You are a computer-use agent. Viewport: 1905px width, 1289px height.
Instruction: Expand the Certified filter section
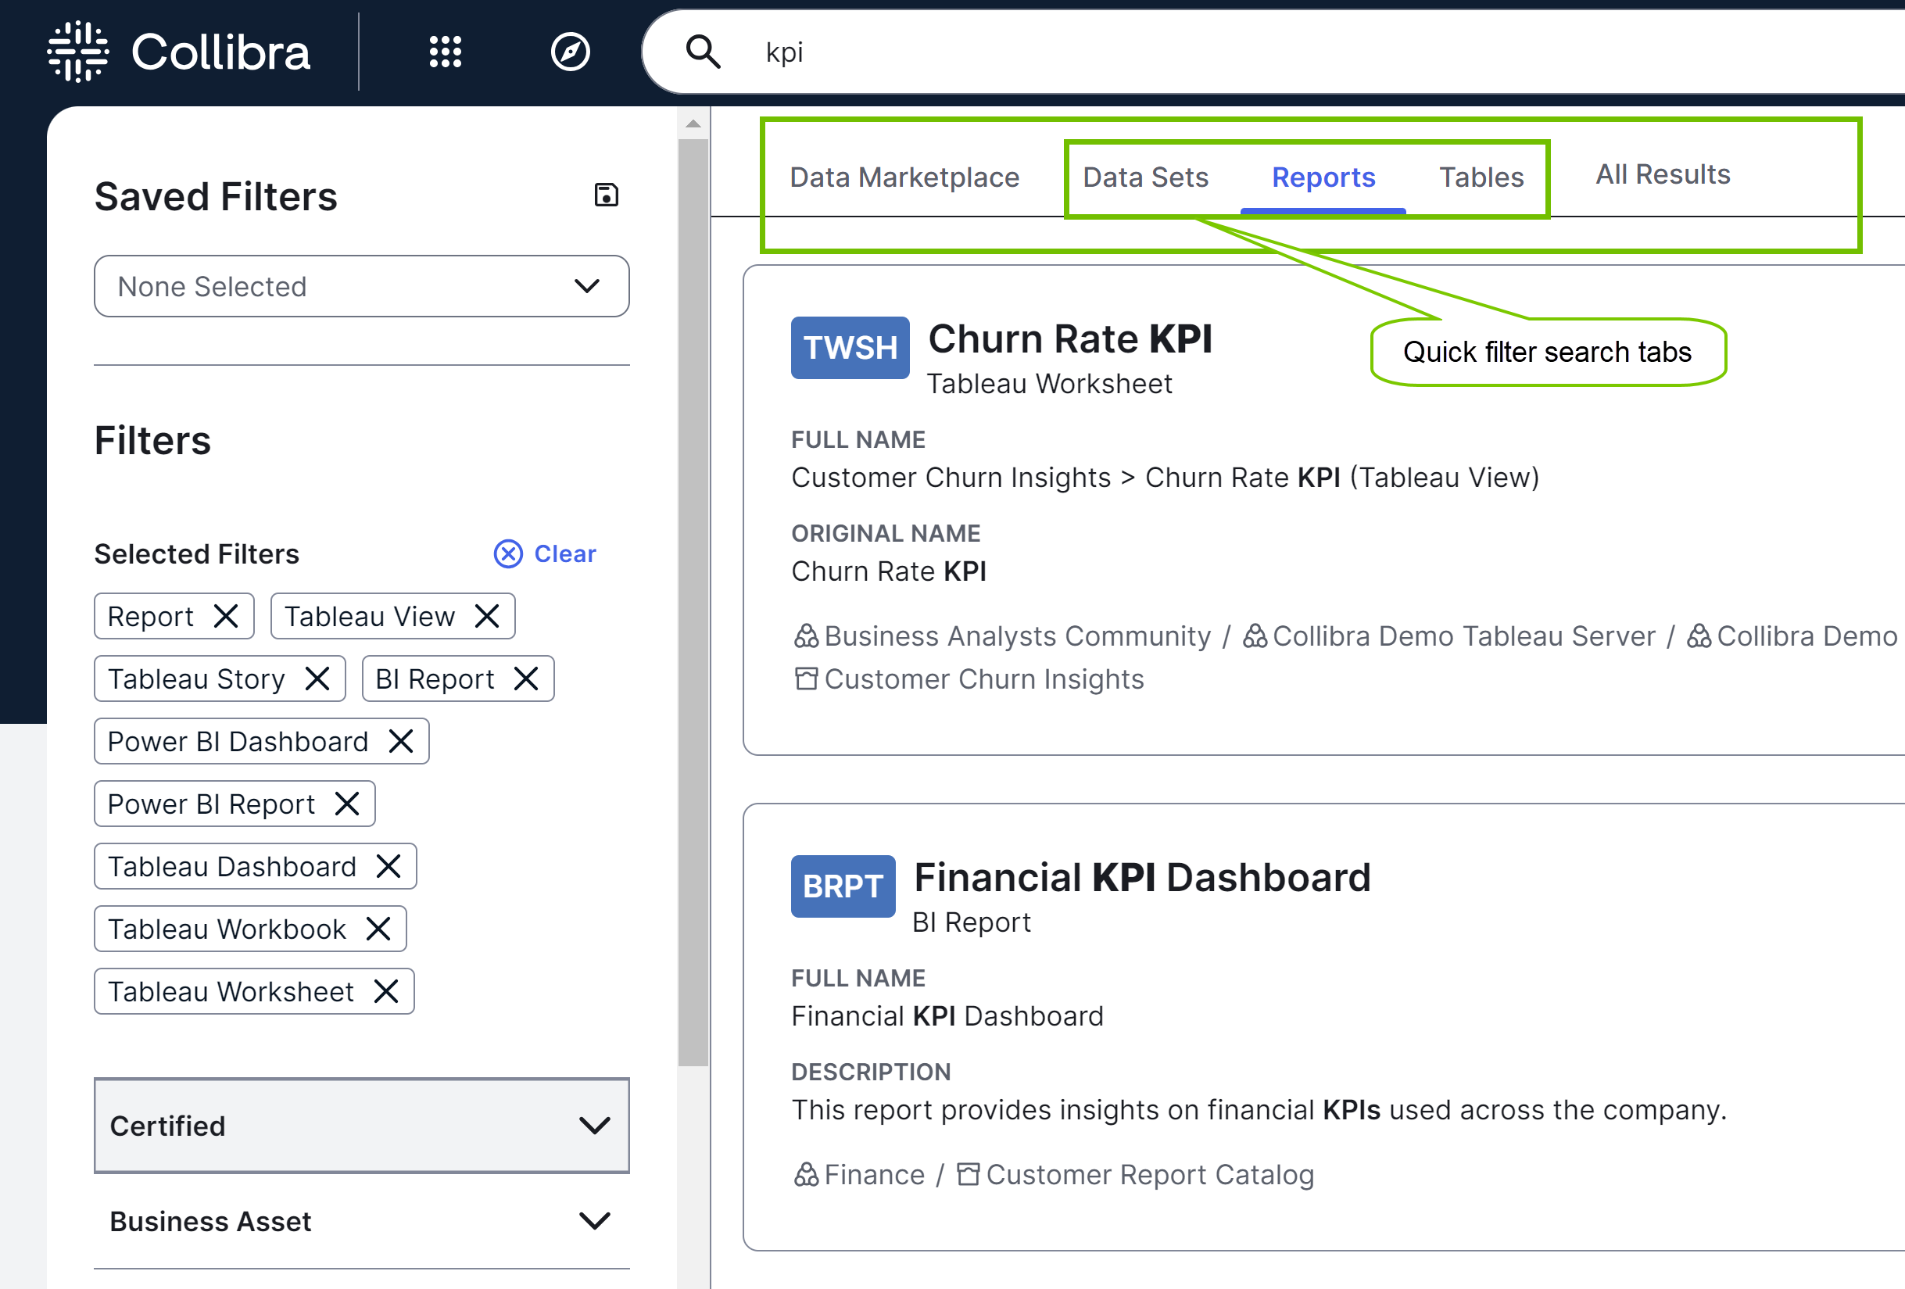361,1125
